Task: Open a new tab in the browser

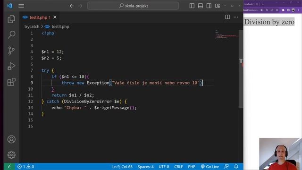Action: click(x=263, y=4)
